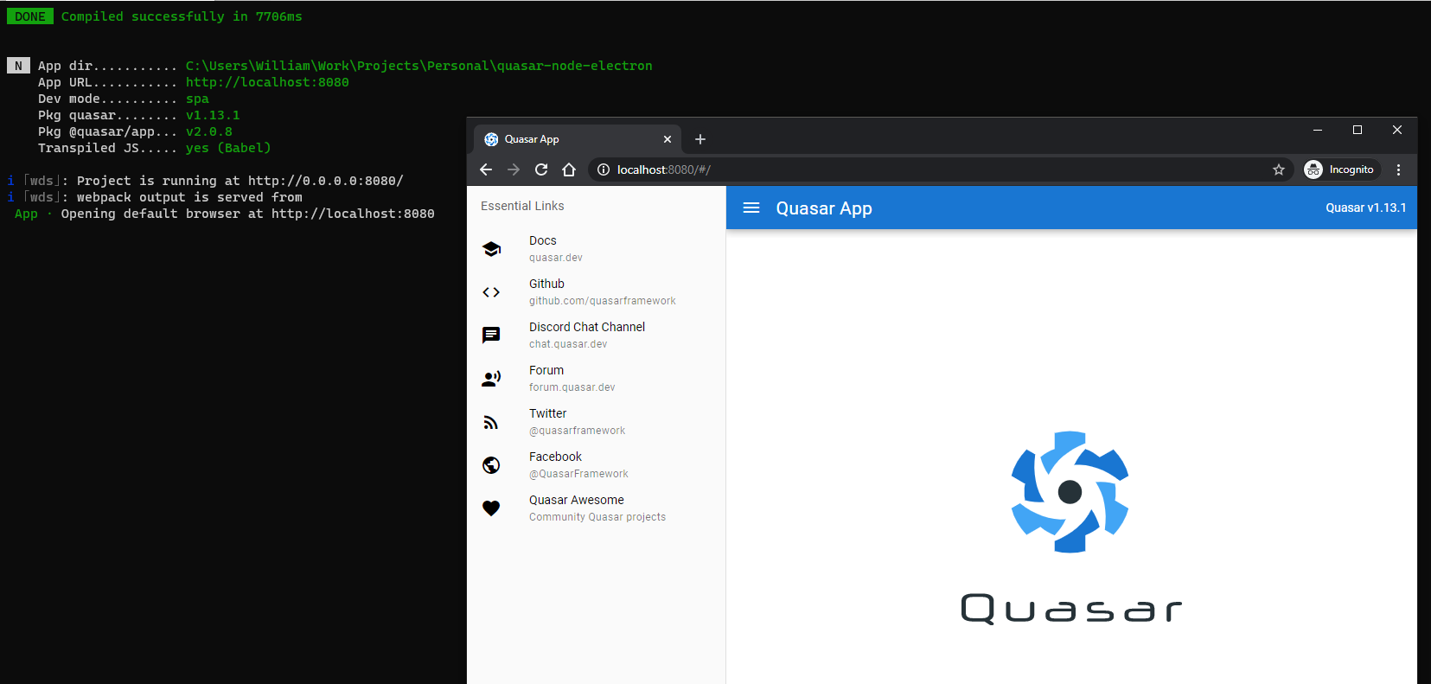Open the Chrome three-dot menu
The height and width of the screenshot is (684, 1431).
[1398, 169]
